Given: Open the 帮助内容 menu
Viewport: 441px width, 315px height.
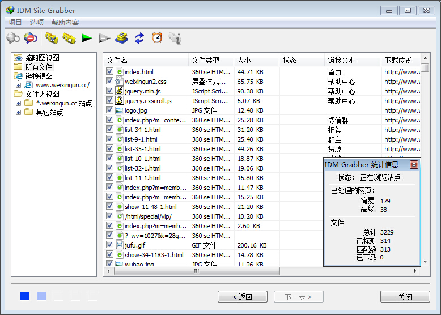Looking at the screenshot, I should (x=65, y=23).
